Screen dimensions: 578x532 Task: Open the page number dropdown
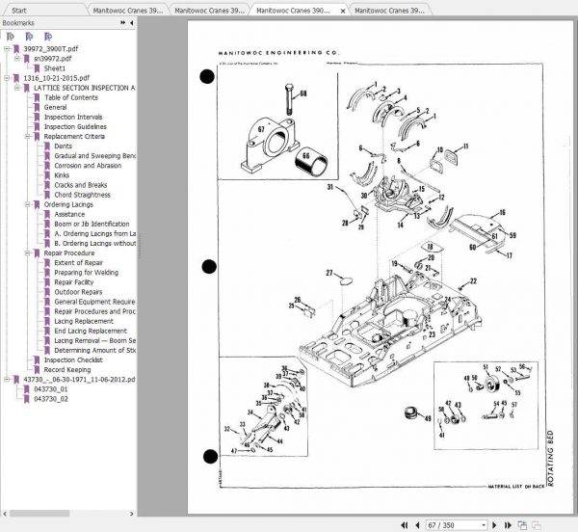pyautogui.click(x=484, y=525)
